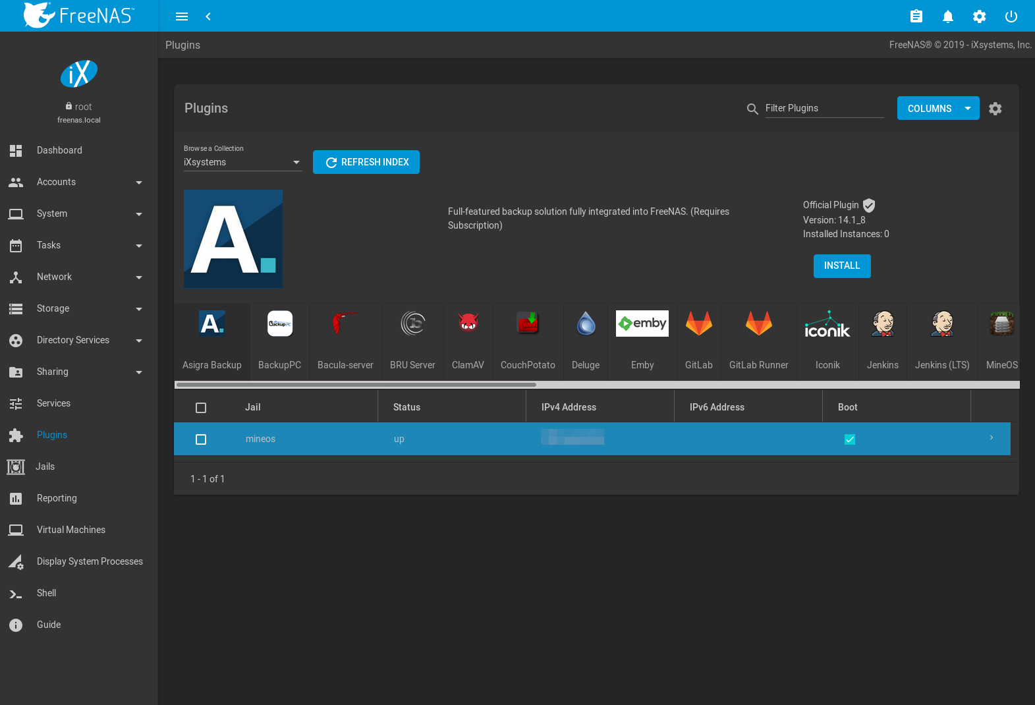The height and width of the screenshot is (705, 1035).
Task: Click the plugin list horizontal scrollbar
Action: pyautogui.click(x=356, y=385)
